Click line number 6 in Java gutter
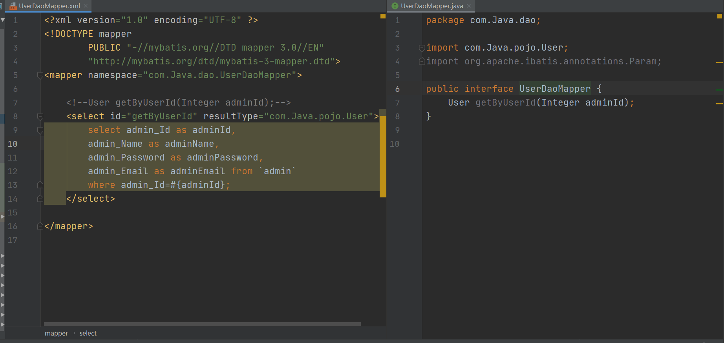724x343 pixels. tap(397, 89)
